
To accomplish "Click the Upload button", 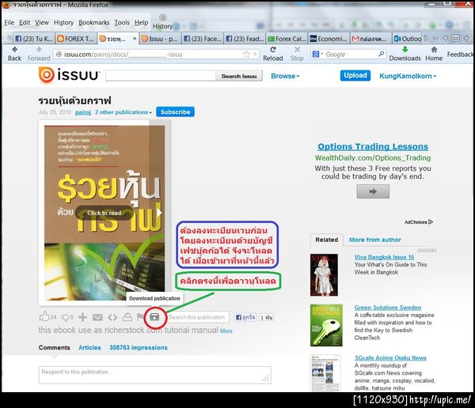I will [355, 75].
